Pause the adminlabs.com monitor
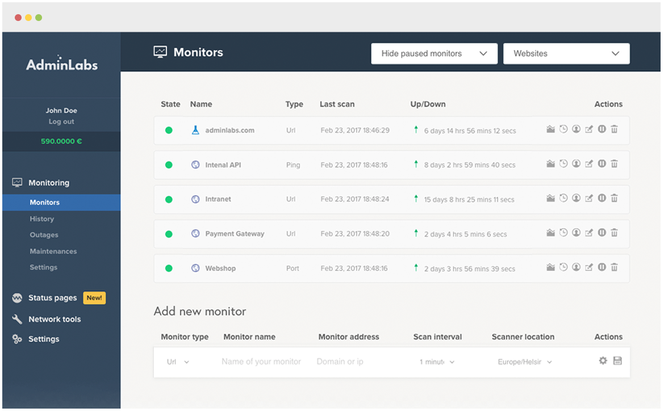Image resolution: width=664 pixels, height=412 pixels. pyautogui.click(x=602, y=129)
